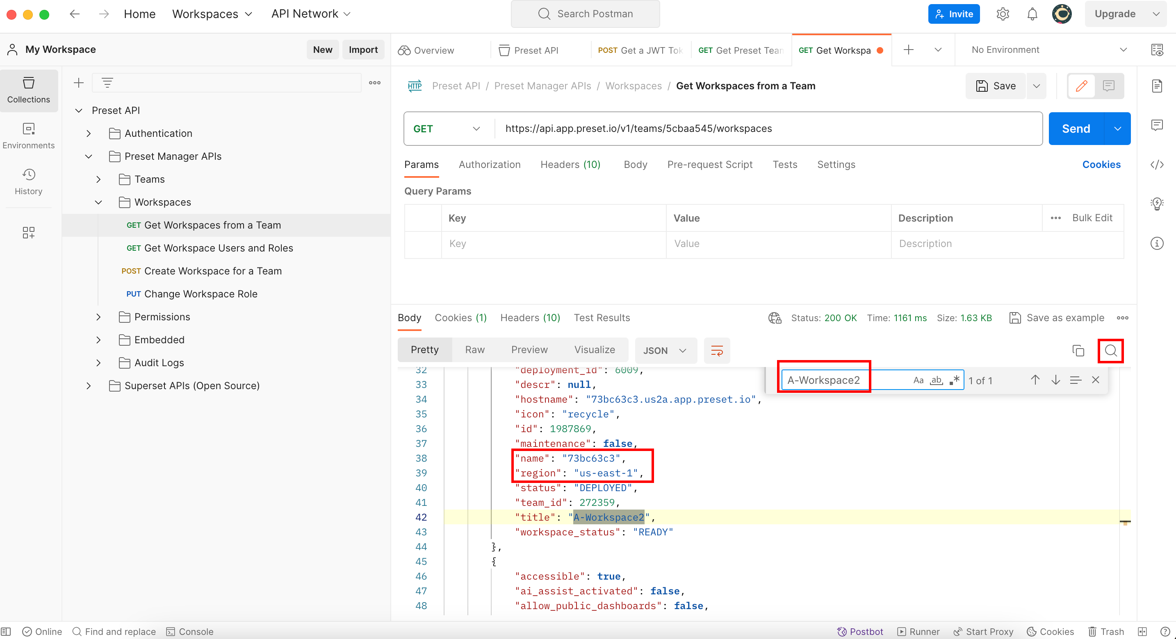Image resolution: width=1176 pixels, height=639 pixels.
Task: Click the response search magnifier icon
Action: 1110,351
